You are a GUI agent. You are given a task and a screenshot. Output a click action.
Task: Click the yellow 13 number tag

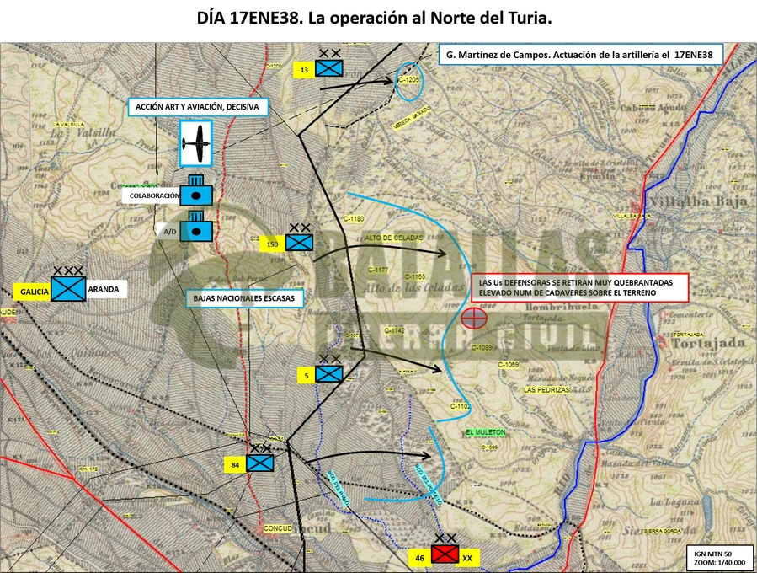click(x=304, y=70)
